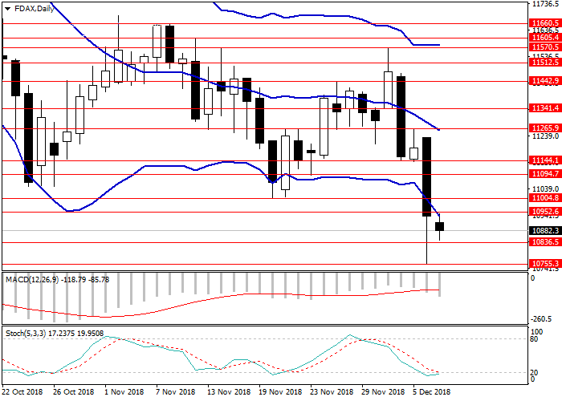Select the 11341.4 price level label
The width and height of the screenshot is (562, 401).
point(545,108)
